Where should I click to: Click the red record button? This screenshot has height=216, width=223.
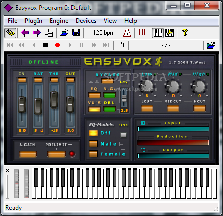pyautogui.click(x=57, y=45)
